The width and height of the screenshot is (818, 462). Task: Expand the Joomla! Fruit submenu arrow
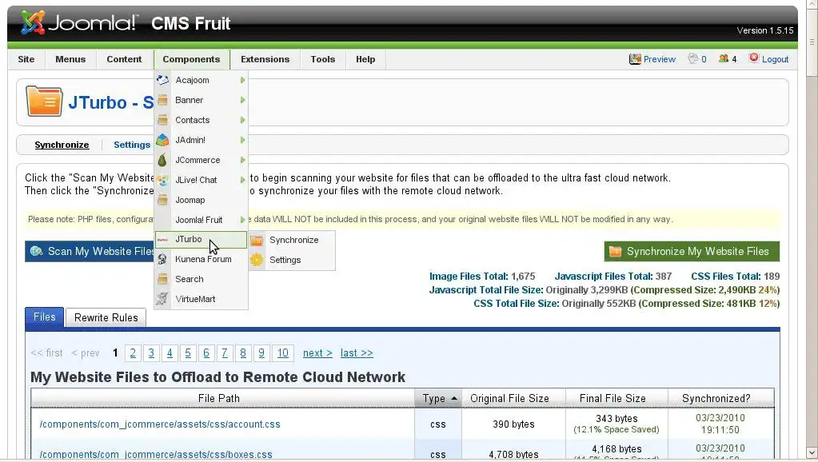pyautogui.click(x=242, y=220)
